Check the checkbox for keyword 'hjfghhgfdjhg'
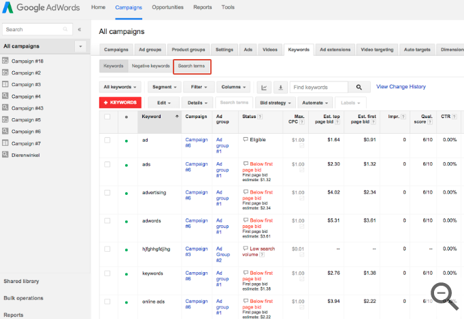Image resolution: width=464 pixels, height=319 pixels. tap(107, 249)
